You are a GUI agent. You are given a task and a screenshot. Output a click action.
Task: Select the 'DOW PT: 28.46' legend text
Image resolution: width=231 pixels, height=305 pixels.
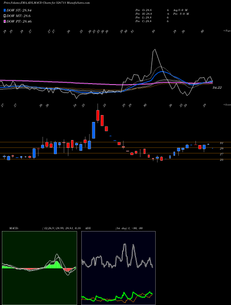tap(19, 21)
